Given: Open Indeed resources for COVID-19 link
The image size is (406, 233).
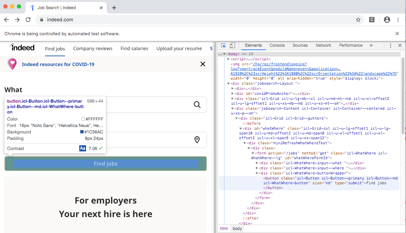Looking at the screenshot, I should [x=58, y=64].
